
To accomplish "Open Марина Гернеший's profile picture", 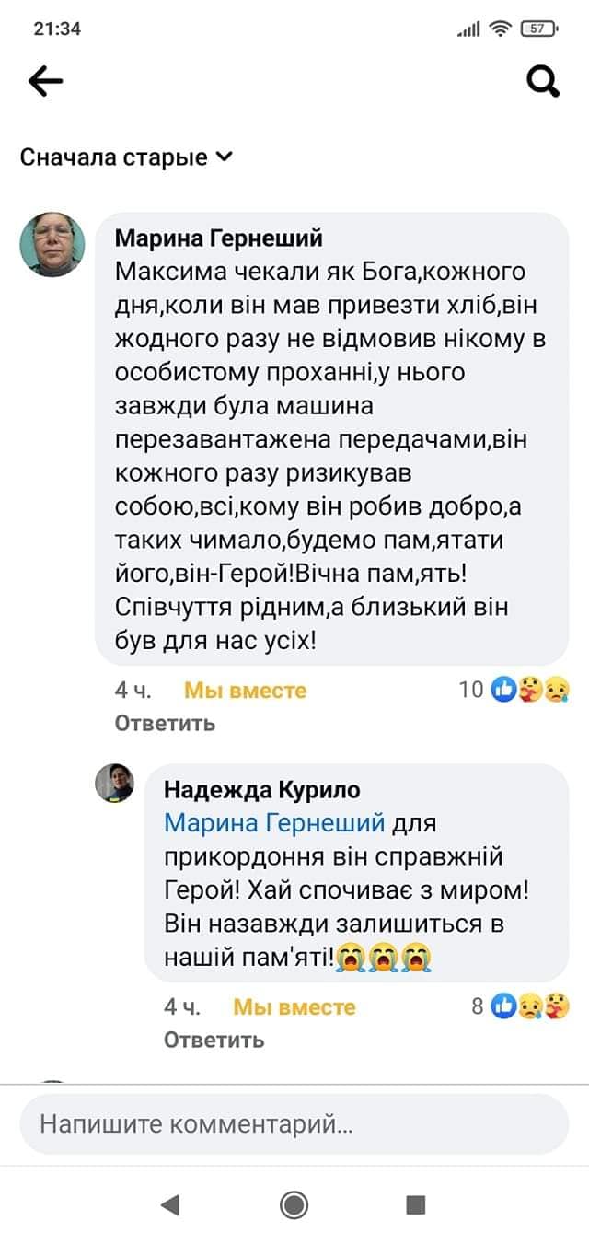I will [x=52, y=245].
